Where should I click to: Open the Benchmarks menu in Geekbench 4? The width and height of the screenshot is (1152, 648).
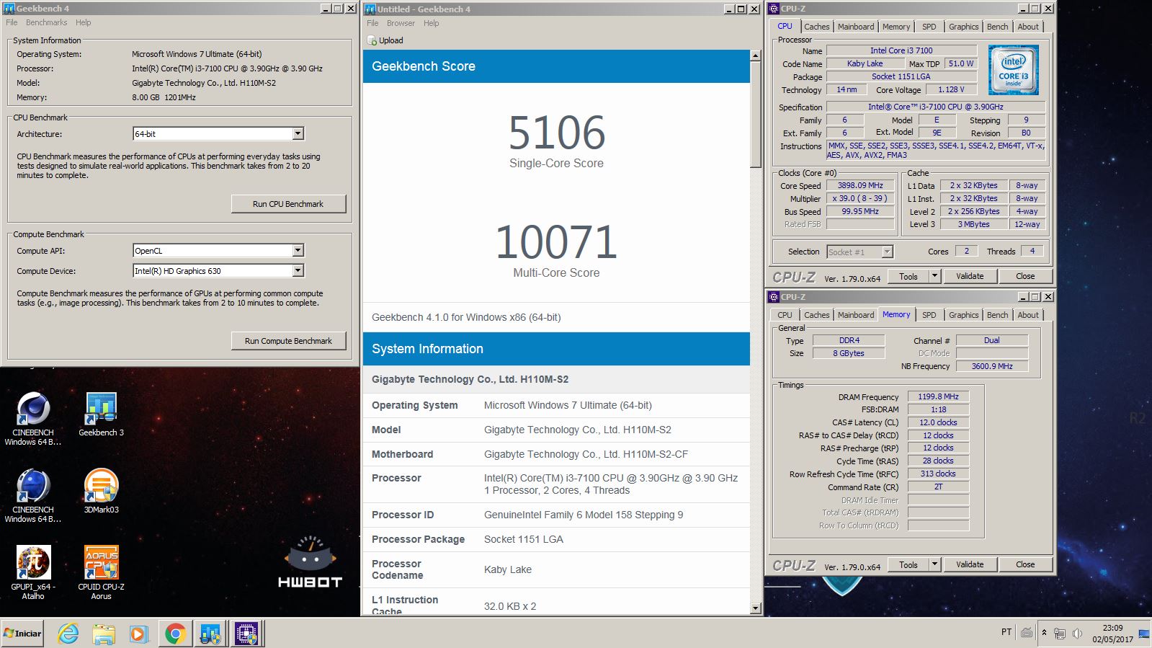click(x=46, y=22)
